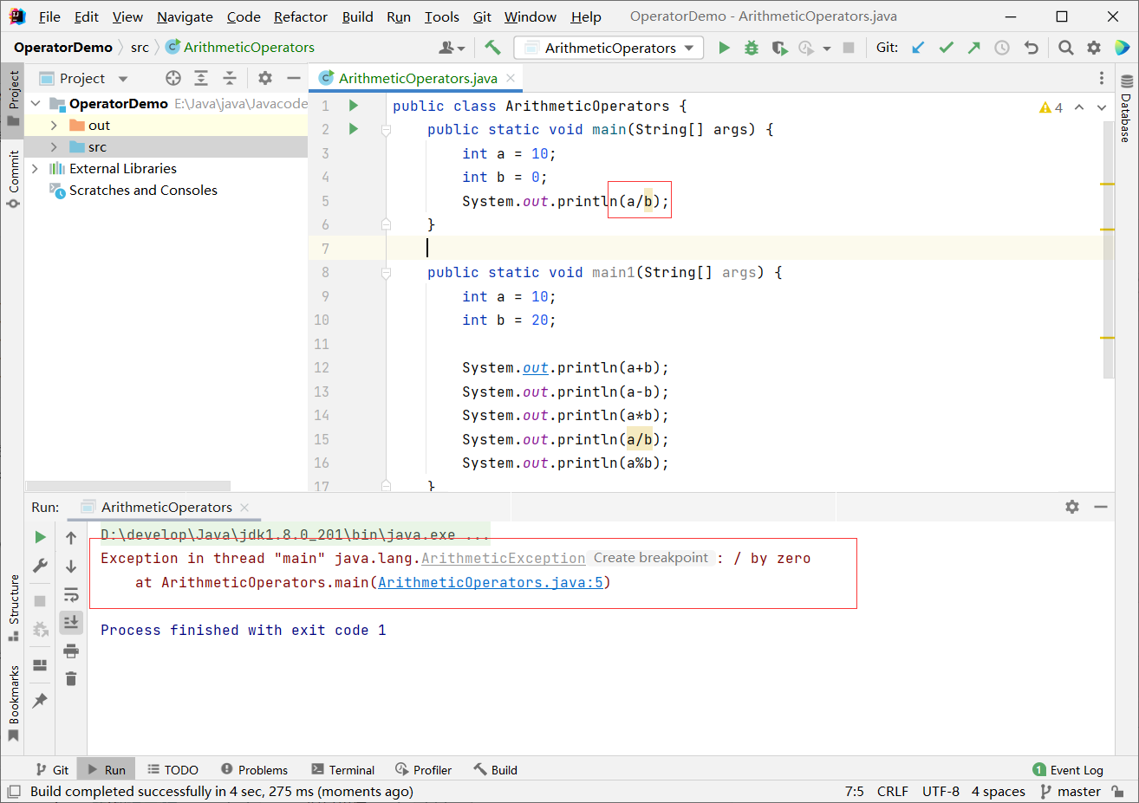Click the ArithmeticException link in the console
Image resolution: width=1139 pixels, height=803 pixels.
click(503, 559)
